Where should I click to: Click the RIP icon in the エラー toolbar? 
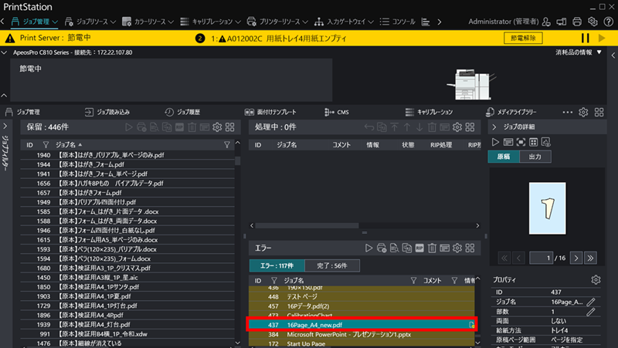419,248
